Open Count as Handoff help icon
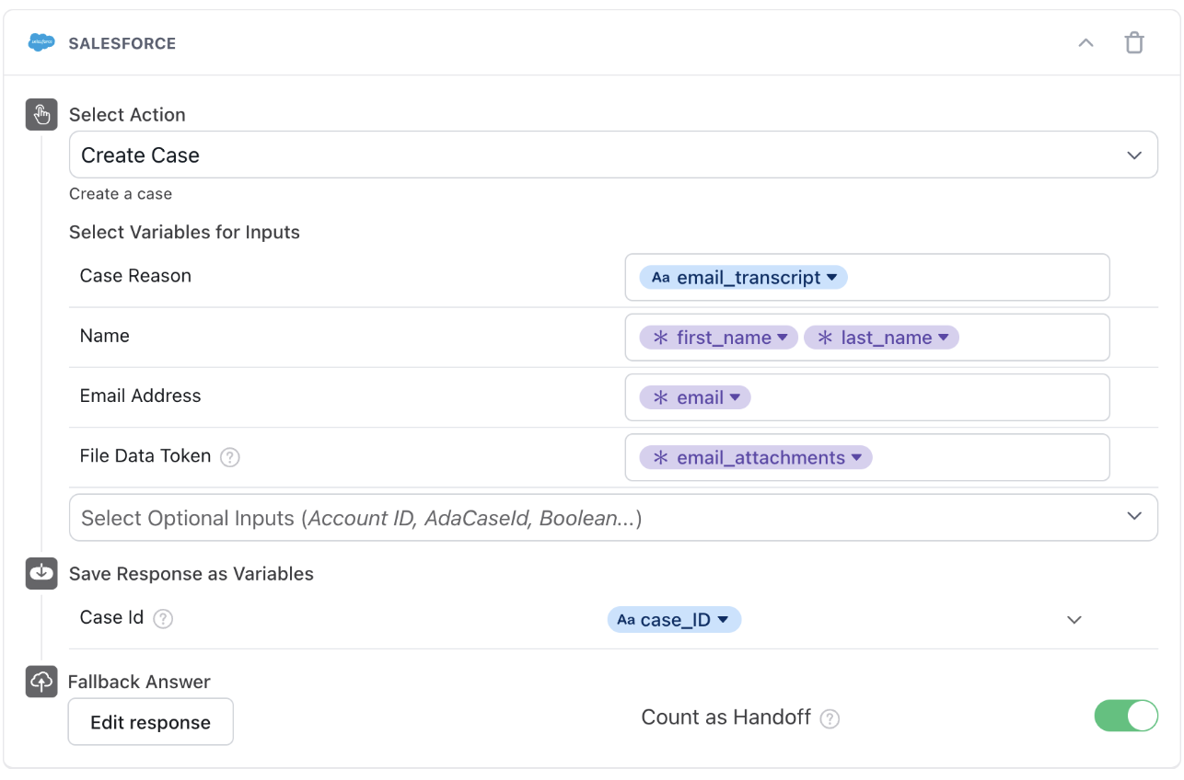Viewport: 1184px width, 780px height. [830, 719]
